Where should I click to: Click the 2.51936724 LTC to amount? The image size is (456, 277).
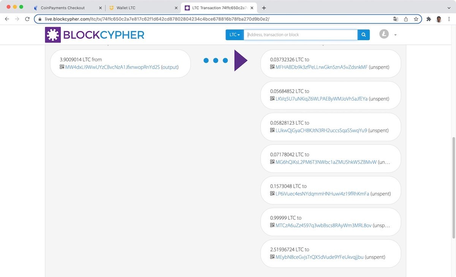pyautogui.click(x=290, y=250)
